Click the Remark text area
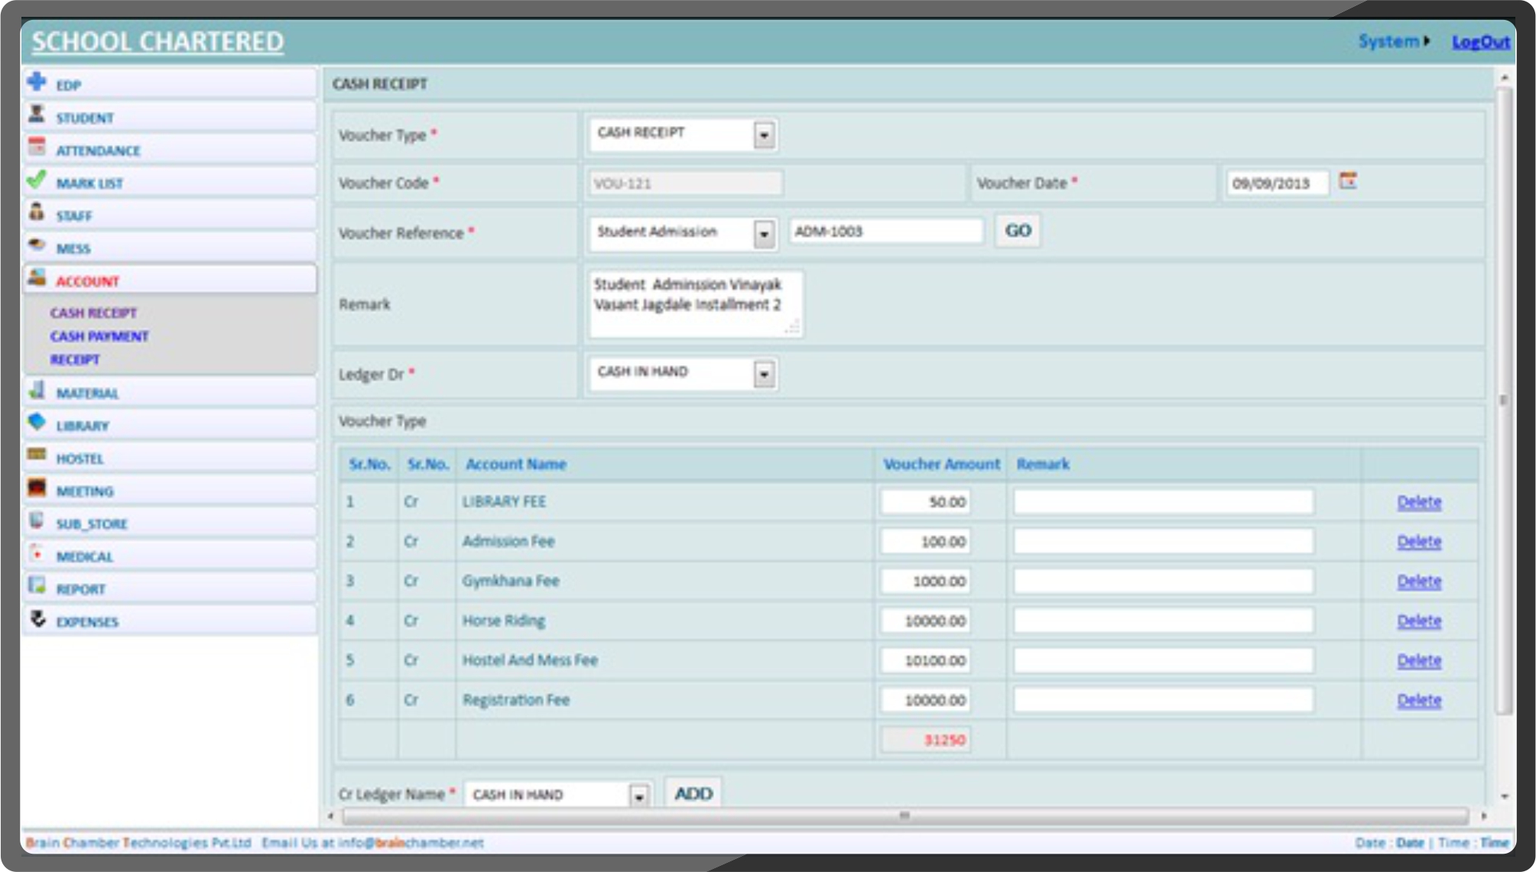 pyautogui.click(x=695, y=304)
